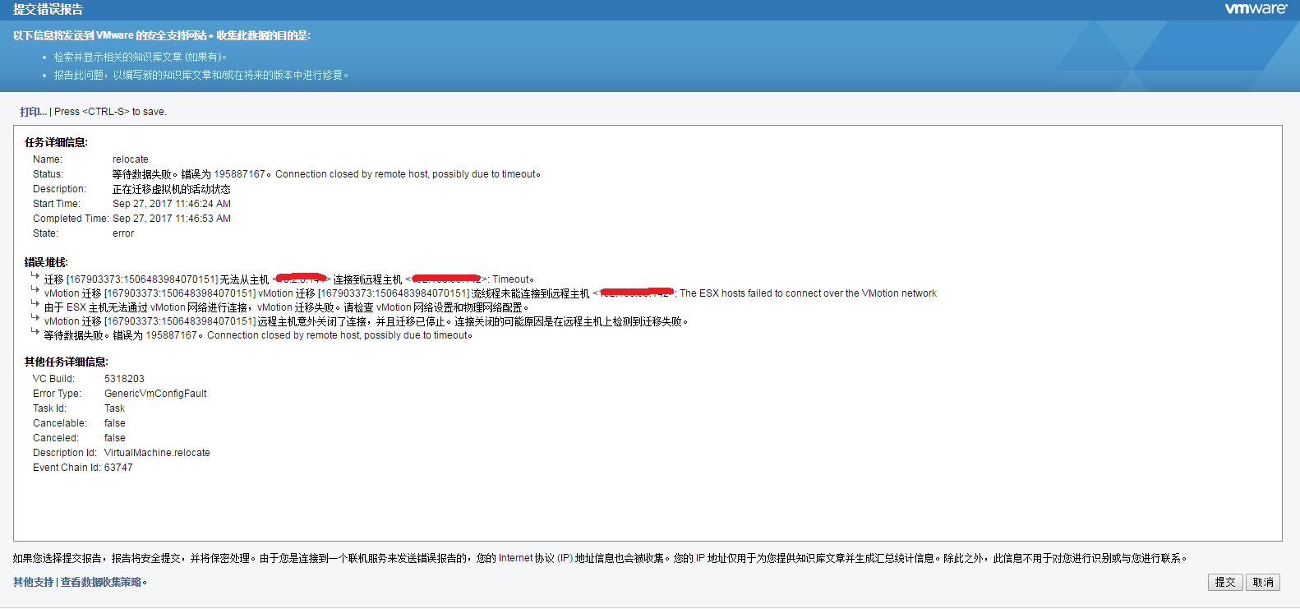This screenshot has height=609, width=1300.
Task: Click the Cancelable value 'false'
Action: (x=115, y=423)
